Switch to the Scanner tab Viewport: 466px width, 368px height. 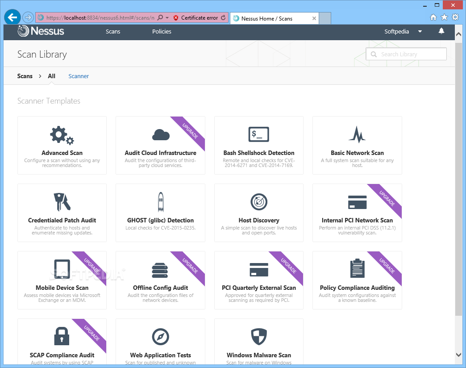(79, 76)
